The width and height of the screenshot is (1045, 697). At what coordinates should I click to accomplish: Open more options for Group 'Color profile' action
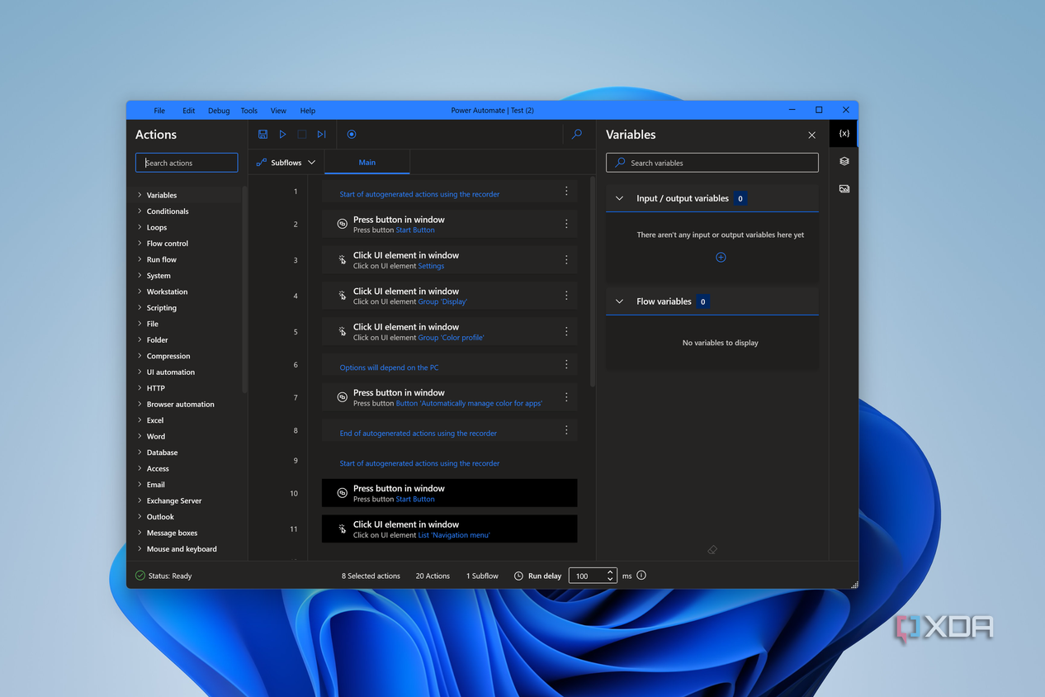pyautogui.click(x=566, y=331)
